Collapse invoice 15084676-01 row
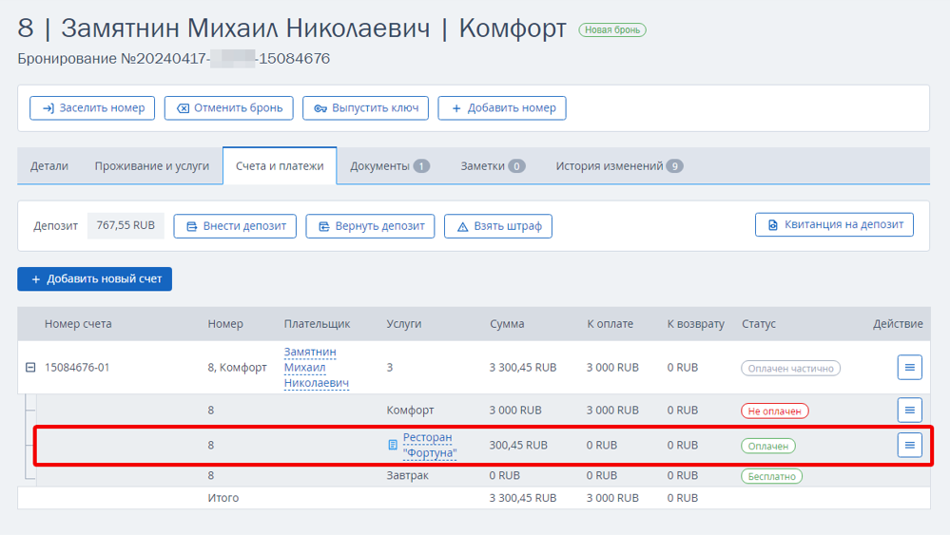The image size is (950, 535). (x=30, y=368)
